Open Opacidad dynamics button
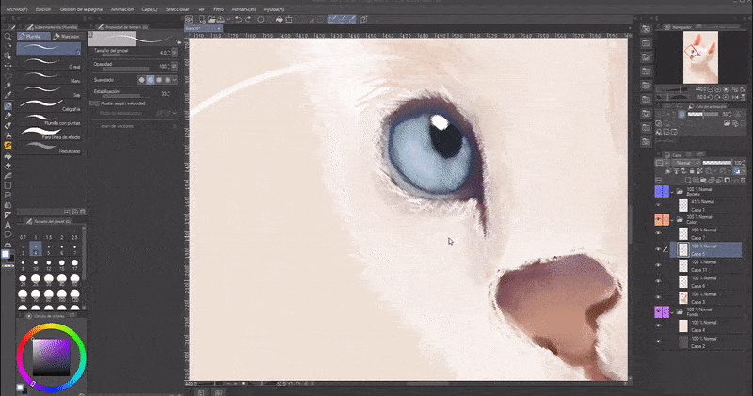 click(175, 66)
